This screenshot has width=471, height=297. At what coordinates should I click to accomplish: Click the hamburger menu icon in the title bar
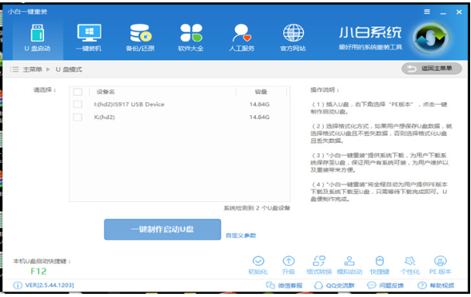click(x=427, y=12)
